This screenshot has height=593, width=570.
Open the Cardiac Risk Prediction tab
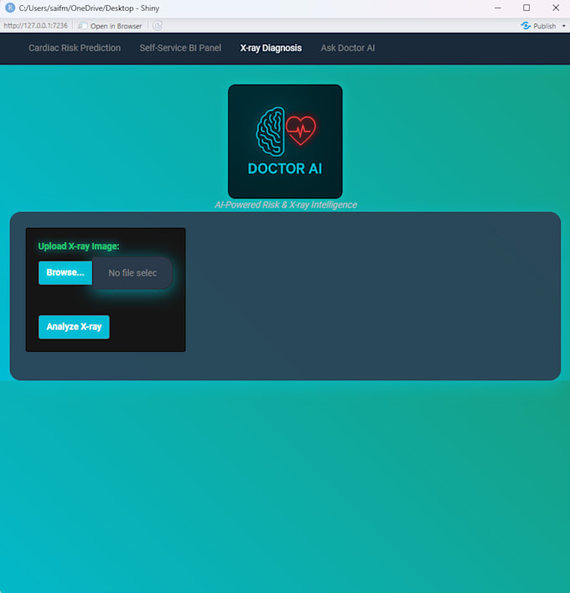click(75, 48)
